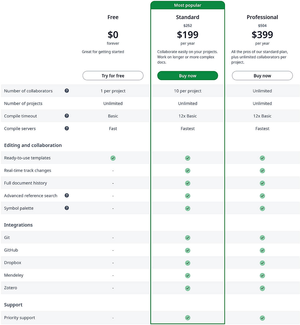Click Professional checkmark for Real-time track changes

[x=262, y=170]
